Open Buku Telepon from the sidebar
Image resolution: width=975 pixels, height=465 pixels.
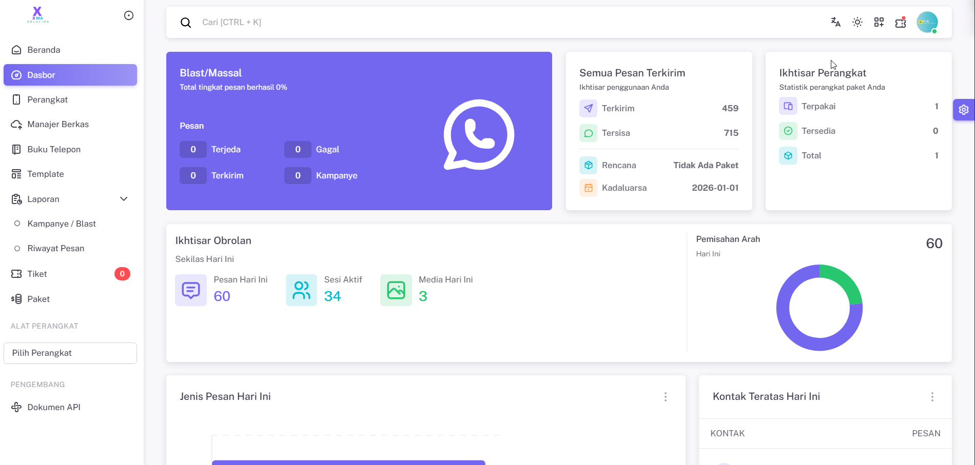point(16,149)
